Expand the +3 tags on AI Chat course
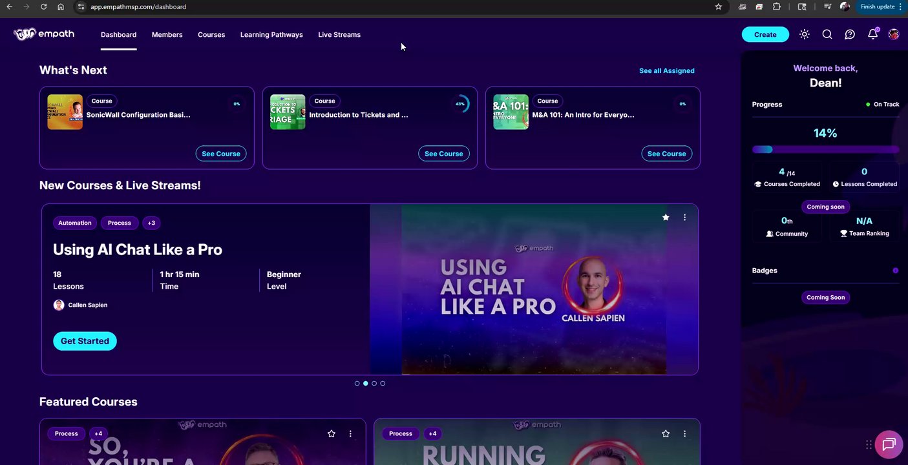The width and height of the screenshot is (908, 465). [x=151, y=223]
